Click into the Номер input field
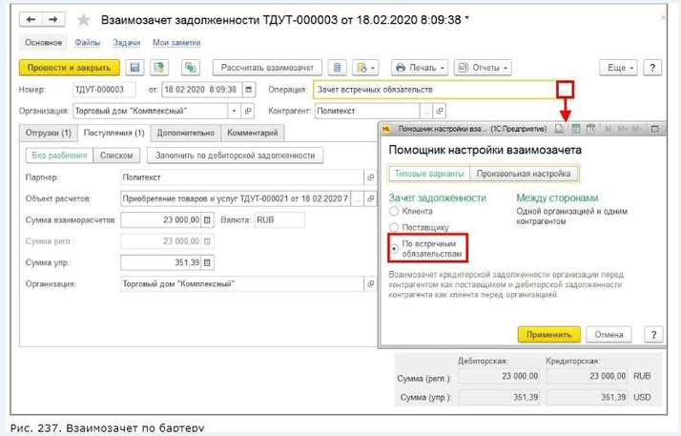Image resolution: width=681 pixels, height=436 pixels. pos(105,90)
